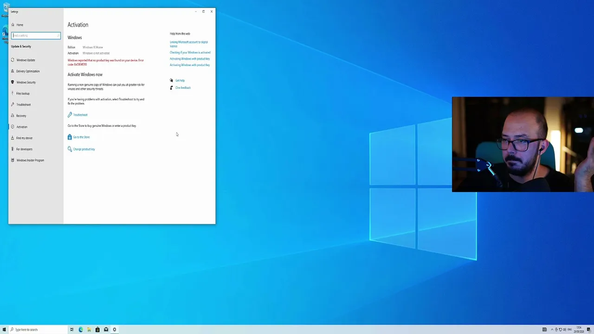Click the Settings gear icon on the taskbar
The height and width of the screenshot is (334, 594).
coord(115,329)
